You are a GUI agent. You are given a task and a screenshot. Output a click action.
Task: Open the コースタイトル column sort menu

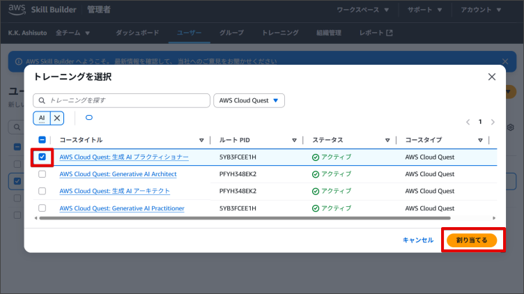(x=201, y=140)
